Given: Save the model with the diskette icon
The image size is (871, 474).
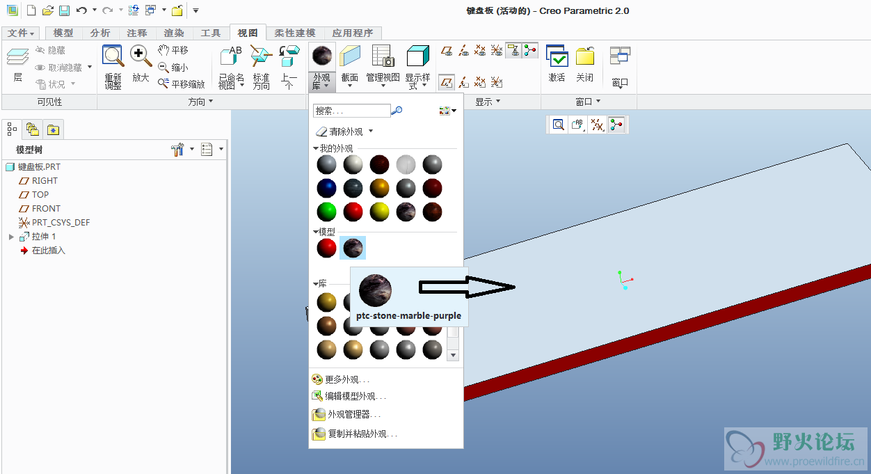Looking at the screenshot, I should click(64, 10).
